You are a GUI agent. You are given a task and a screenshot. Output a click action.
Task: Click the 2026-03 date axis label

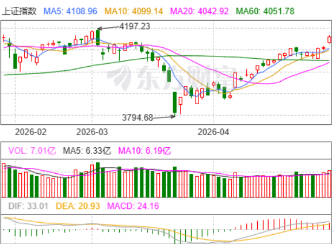point(92,132)
